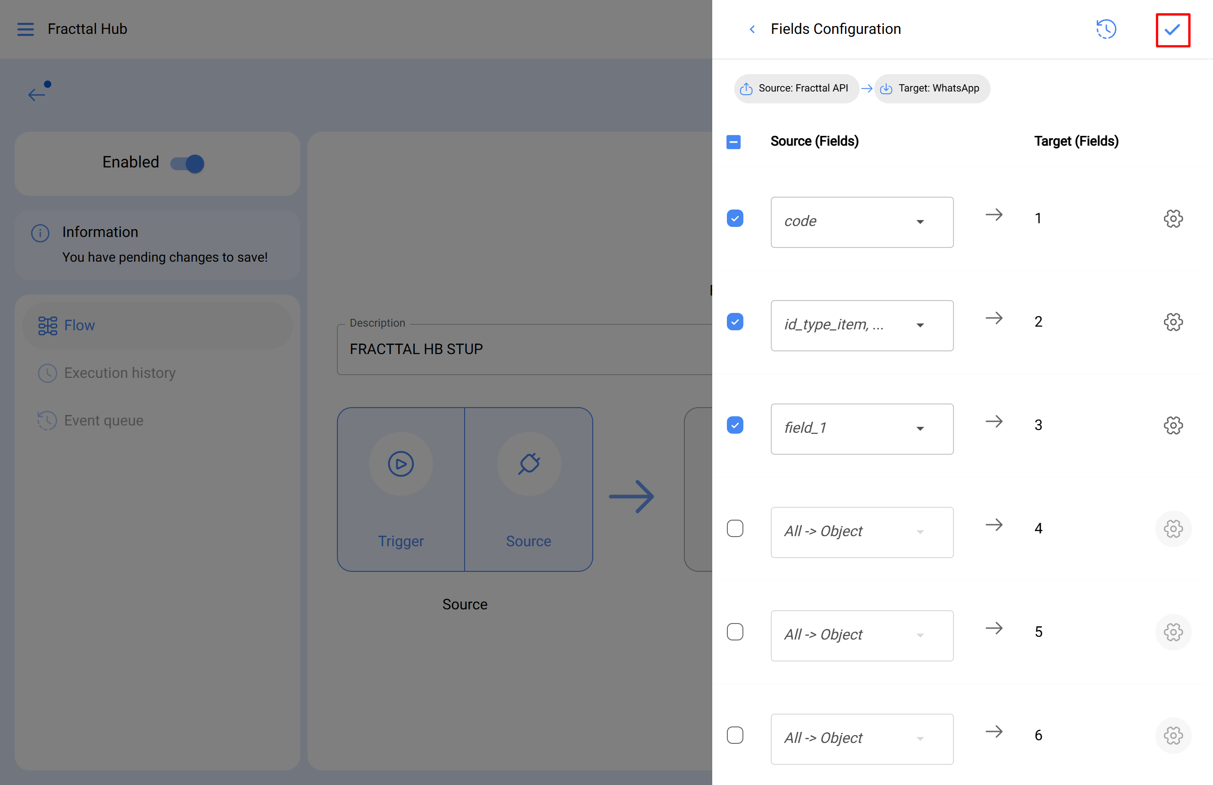Image resolution: width=1213 pixels, height=785 pixels.
Task: Open settings gear for target field 1
Action: point(1173,219)
